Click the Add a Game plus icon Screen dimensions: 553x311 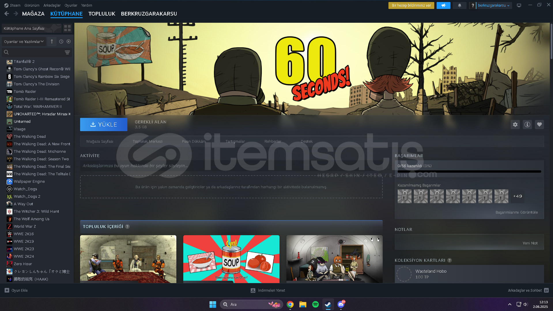(x=7, y=290)
